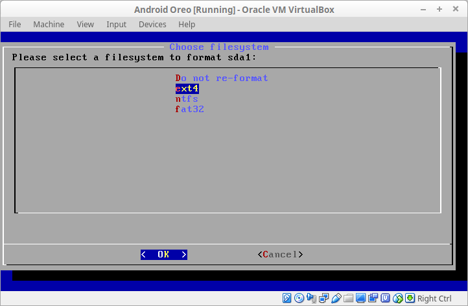468x306 pixels.
Task: Maximize the VirtualBox window
Action: pos(439,9)
